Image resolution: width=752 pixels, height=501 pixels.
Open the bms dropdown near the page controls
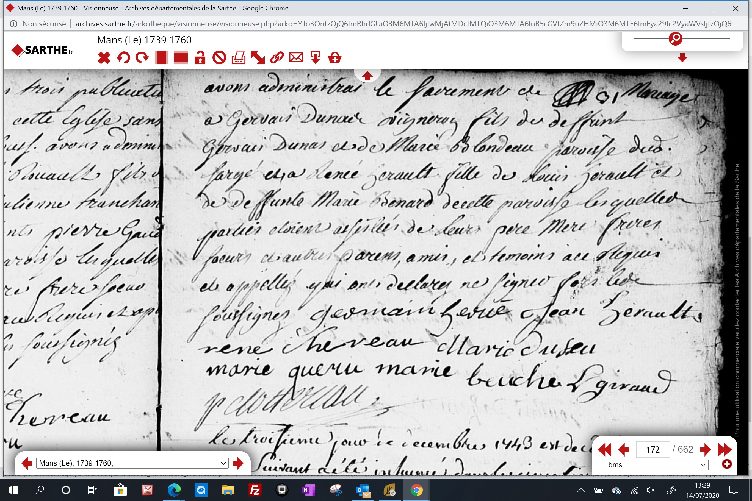pyautogui.click(x=653, y=465)
